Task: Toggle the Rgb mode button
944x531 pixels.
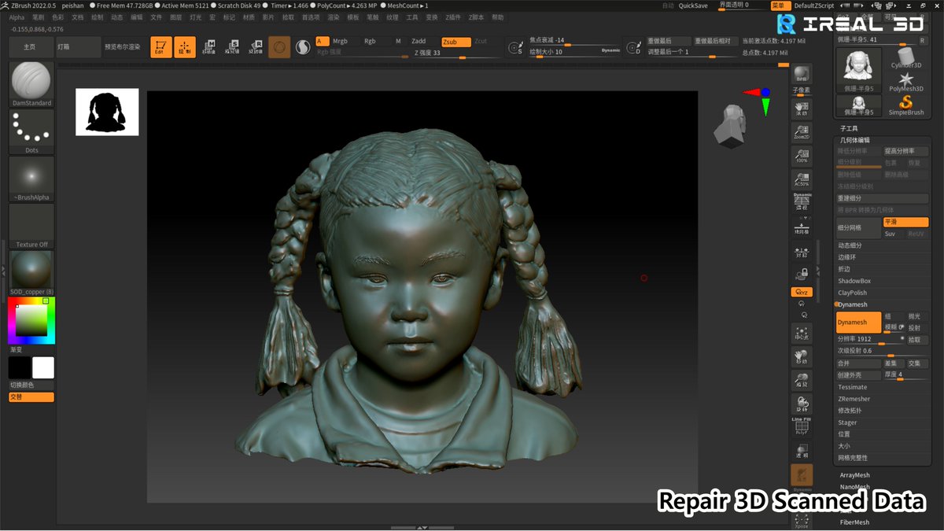Action: click(x=370, y=41)
